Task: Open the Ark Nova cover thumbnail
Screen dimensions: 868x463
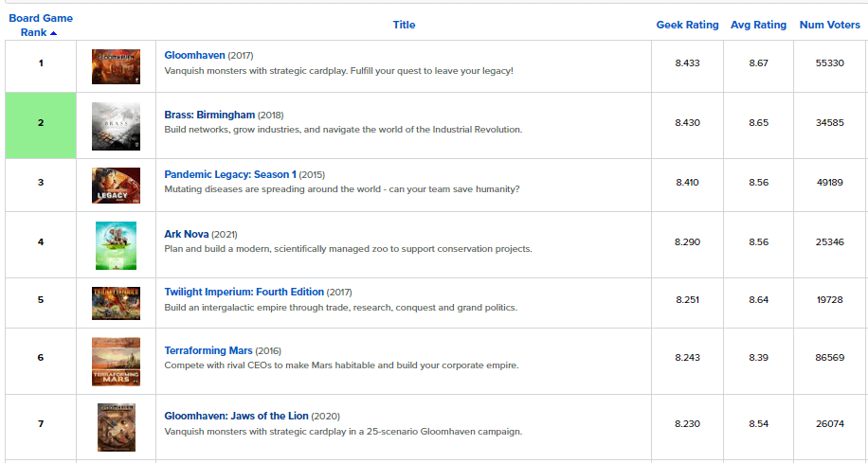Action: pyautogui.click(x=116, y=245)
